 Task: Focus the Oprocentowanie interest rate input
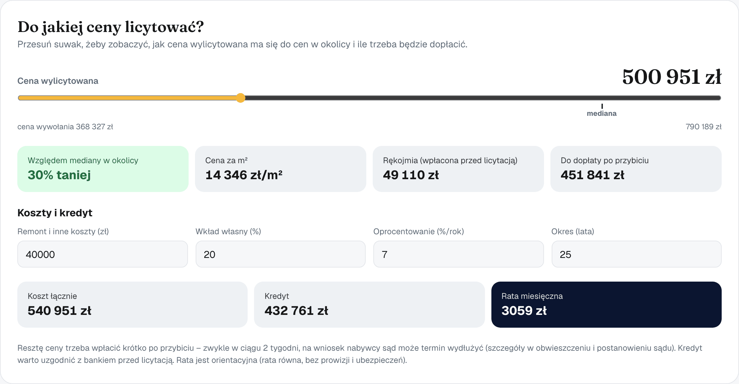click(x=458, y=254)
